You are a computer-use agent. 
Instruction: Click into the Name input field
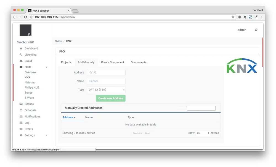(x=106, y=81)
